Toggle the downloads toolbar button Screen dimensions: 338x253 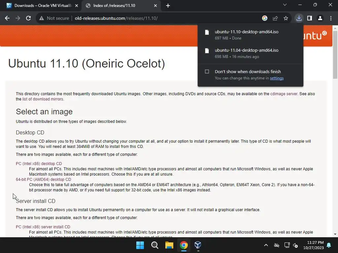(x=299, y=18)
